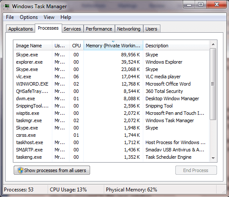Sort by Memory (Private Working Set) column
Image resolution: width=229 pixels, height=197 pixels.
pos(113,46)
